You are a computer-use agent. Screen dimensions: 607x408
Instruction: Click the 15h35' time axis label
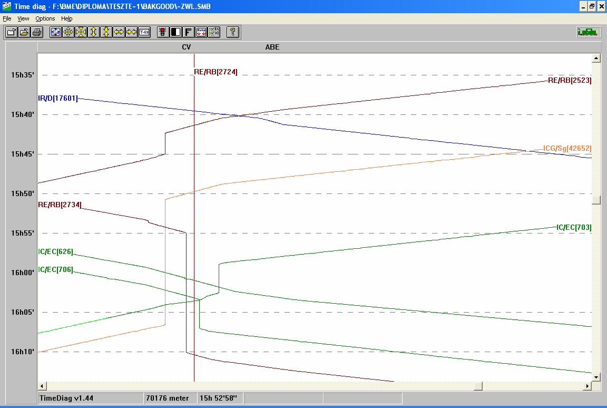click(23, 75)
